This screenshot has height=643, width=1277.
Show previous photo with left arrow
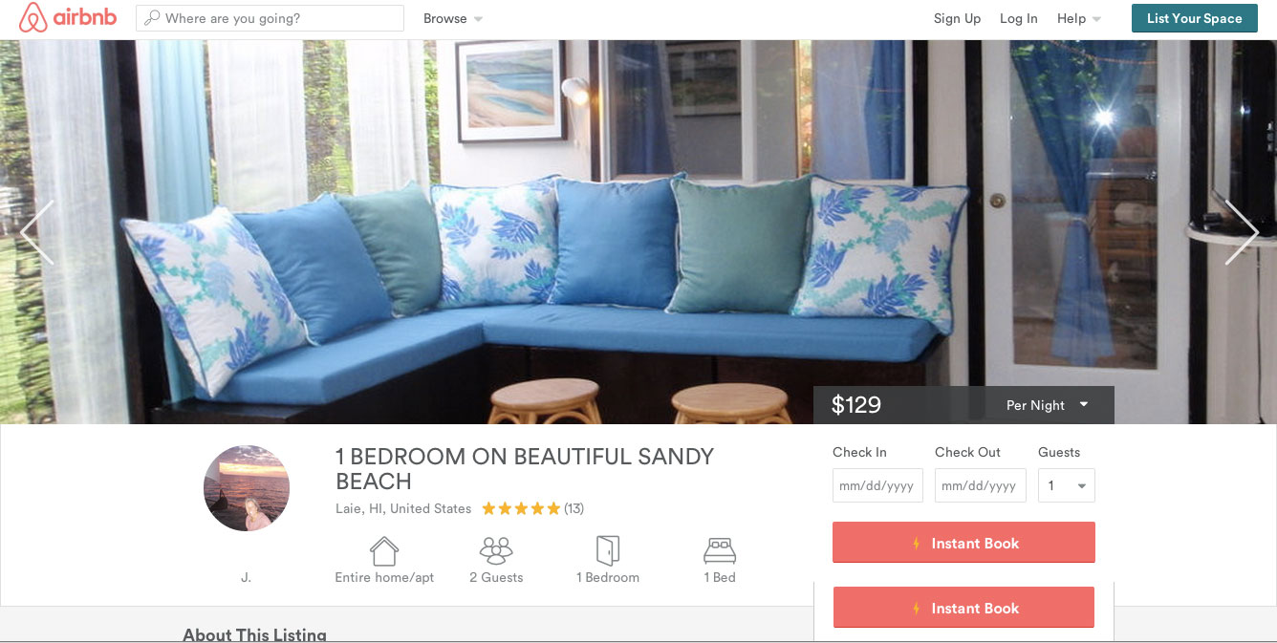coord(36,232)
